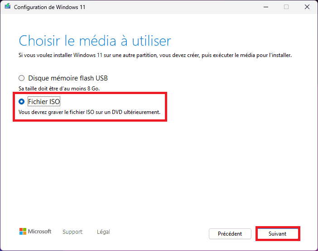
Task: Minimize the Configuration de Windows 11 window
Action: point(266,7)
